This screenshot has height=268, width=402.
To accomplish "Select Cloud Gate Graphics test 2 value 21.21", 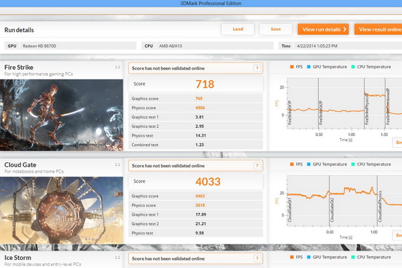I will coord(201,224).
